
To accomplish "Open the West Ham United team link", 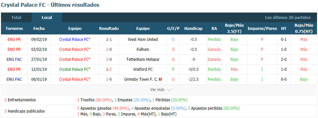I will 143,40.
